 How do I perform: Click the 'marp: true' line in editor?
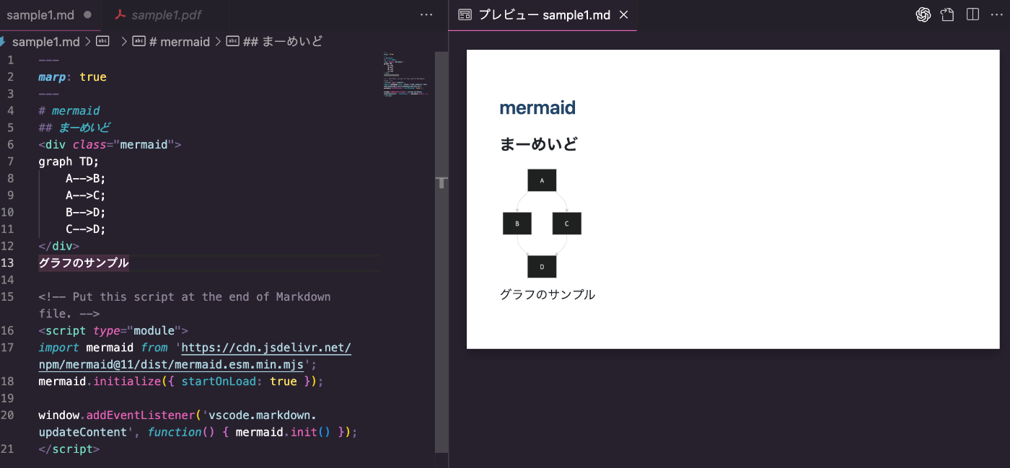[72, 77]
